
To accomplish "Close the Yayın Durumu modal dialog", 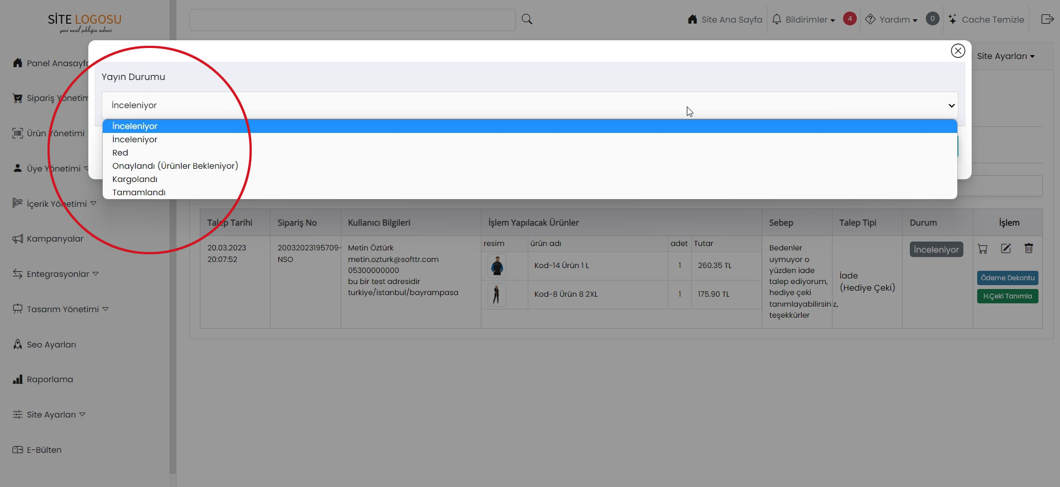I will 957,51.
